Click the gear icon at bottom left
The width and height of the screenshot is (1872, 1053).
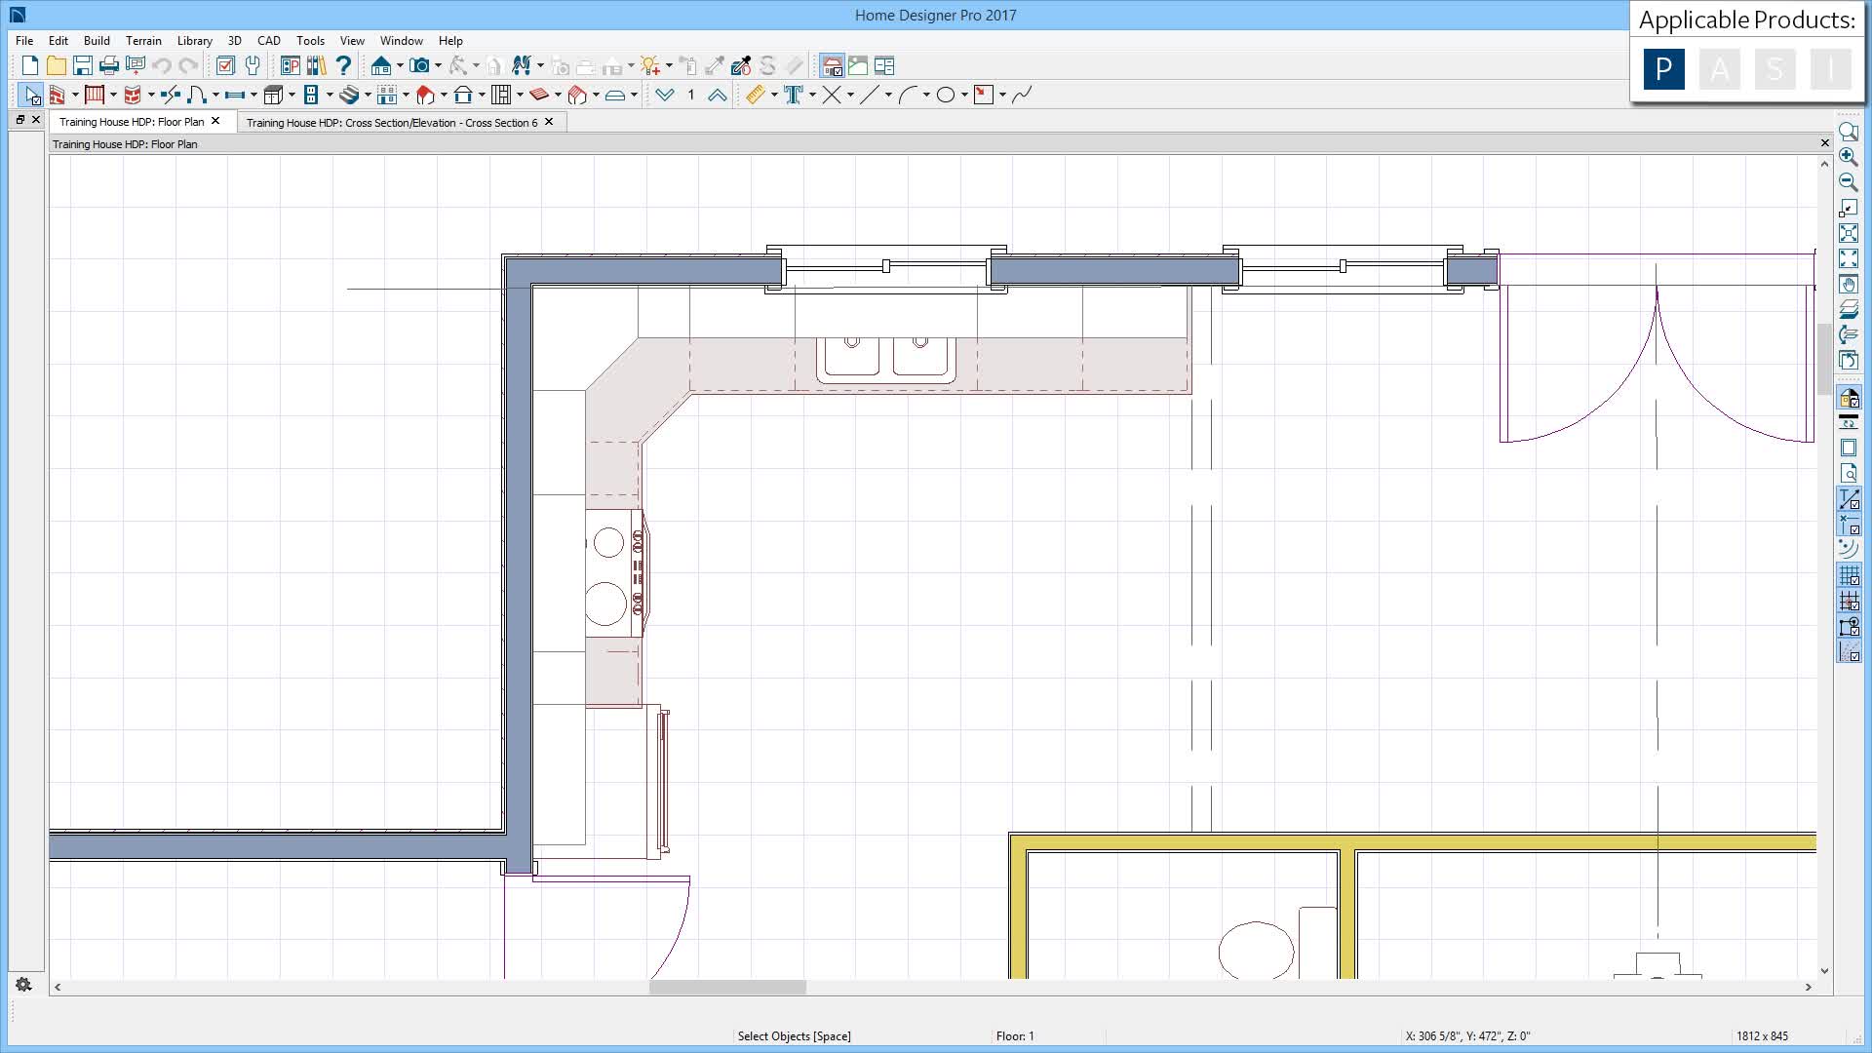[23, 985]
